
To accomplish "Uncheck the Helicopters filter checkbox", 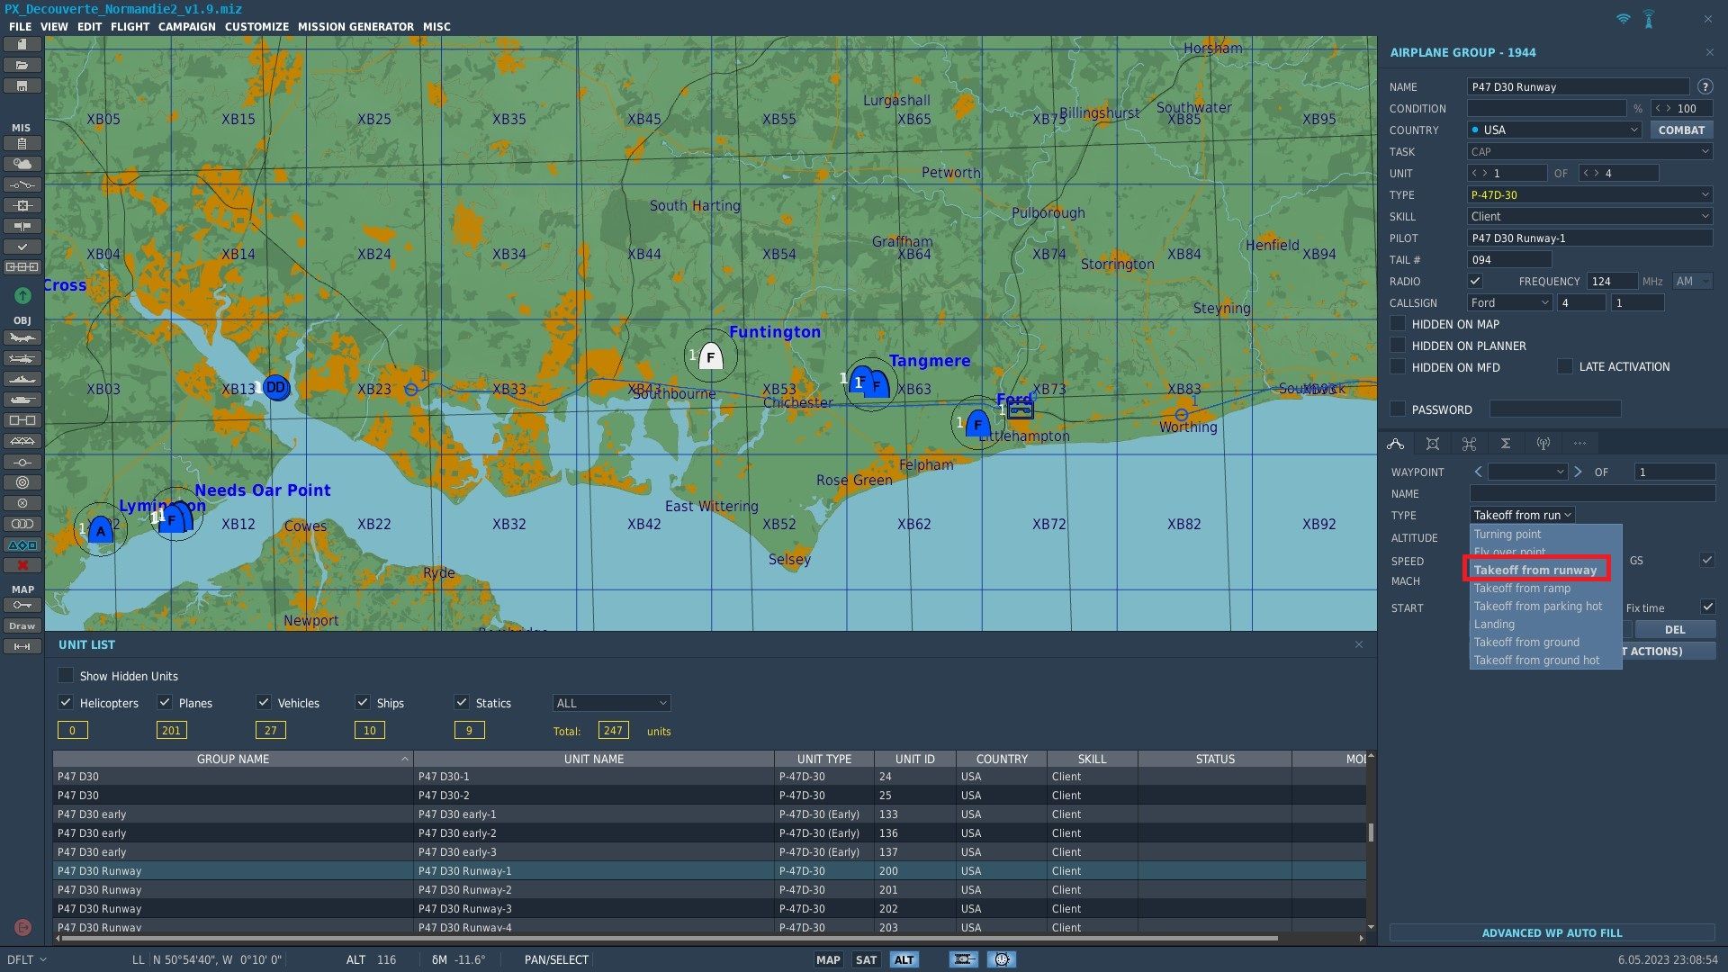I will tap(65, 703).
